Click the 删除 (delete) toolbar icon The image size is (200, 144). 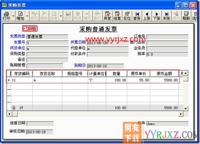tap(44, 16)
